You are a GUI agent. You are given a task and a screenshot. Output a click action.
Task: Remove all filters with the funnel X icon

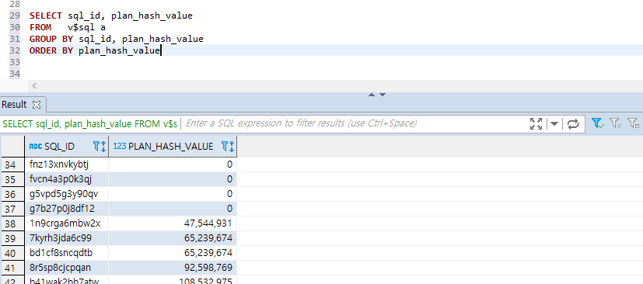pos(616,123)
